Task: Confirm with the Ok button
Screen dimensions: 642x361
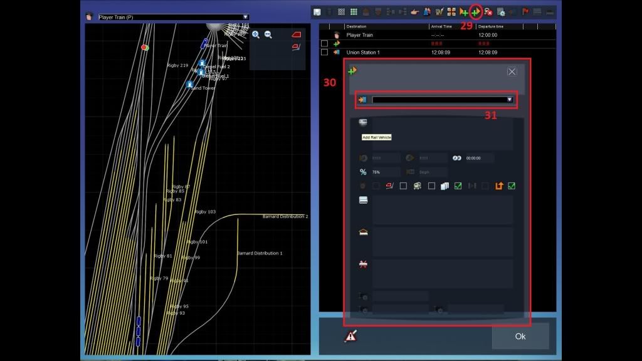Action: 520,336
